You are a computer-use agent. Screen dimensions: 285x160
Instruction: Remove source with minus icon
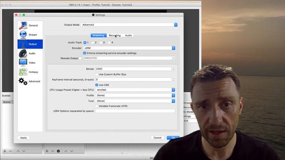point(53,151)
